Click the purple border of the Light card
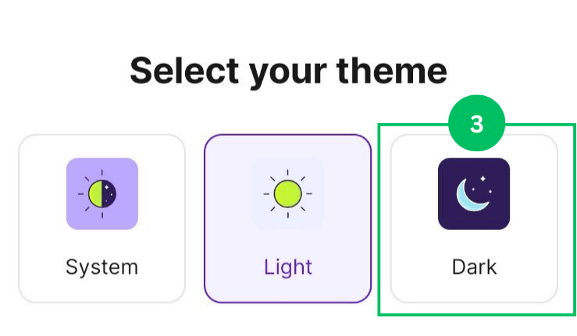The height and width of the screenshot is (336, 577). coord(205,218)
